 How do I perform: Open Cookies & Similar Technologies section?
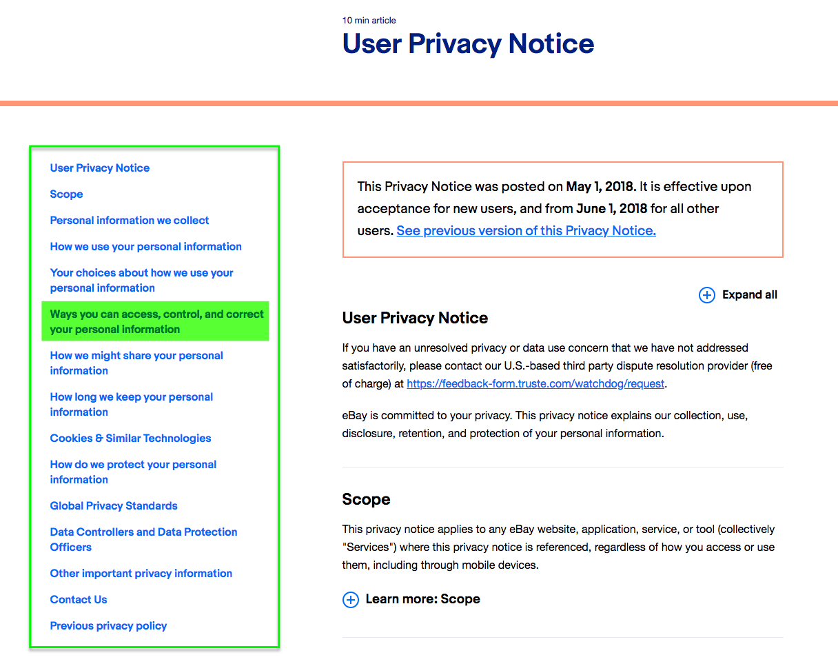click(x=130, y=439)
